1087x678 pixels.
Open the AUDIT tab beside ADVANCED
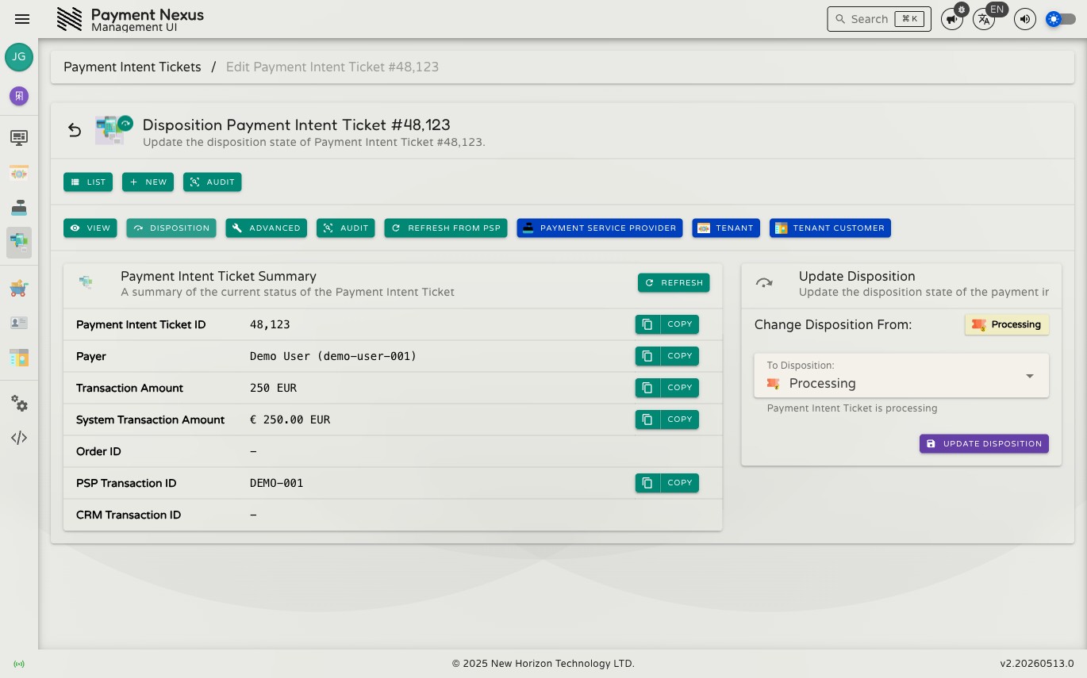[x=346, y=228]
